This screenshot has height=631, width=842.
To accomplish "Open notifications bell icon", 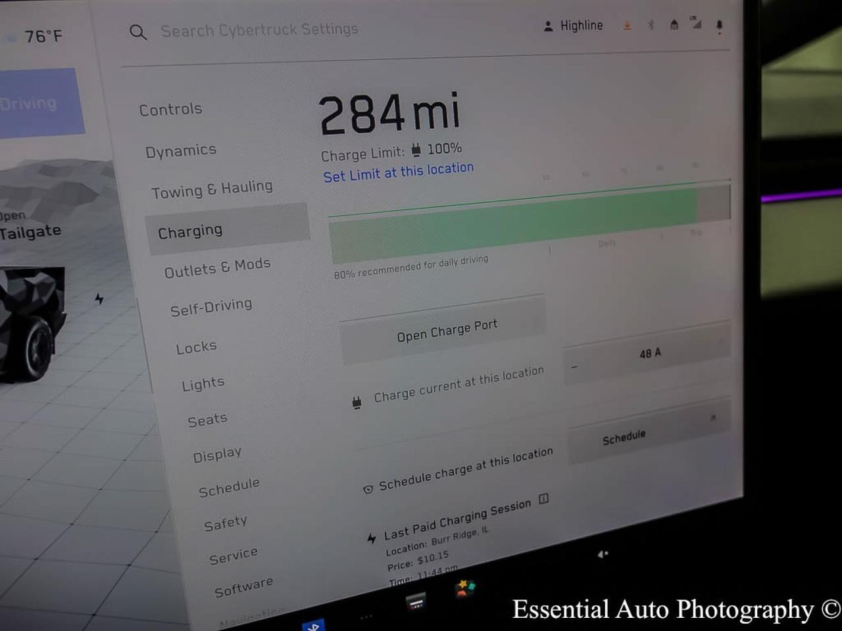I will pos(719,26).
